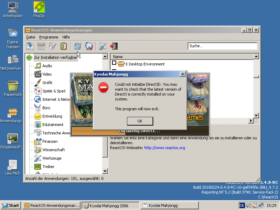Tick the K Desktop Environment checkbox

[114, 63]
